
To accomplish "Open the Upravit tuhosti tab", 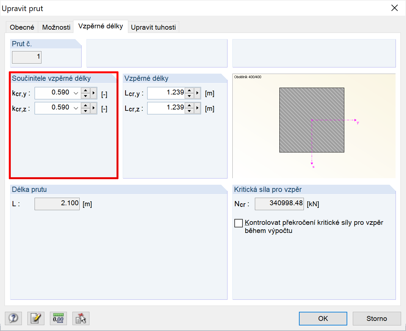I will click(153, 27).
